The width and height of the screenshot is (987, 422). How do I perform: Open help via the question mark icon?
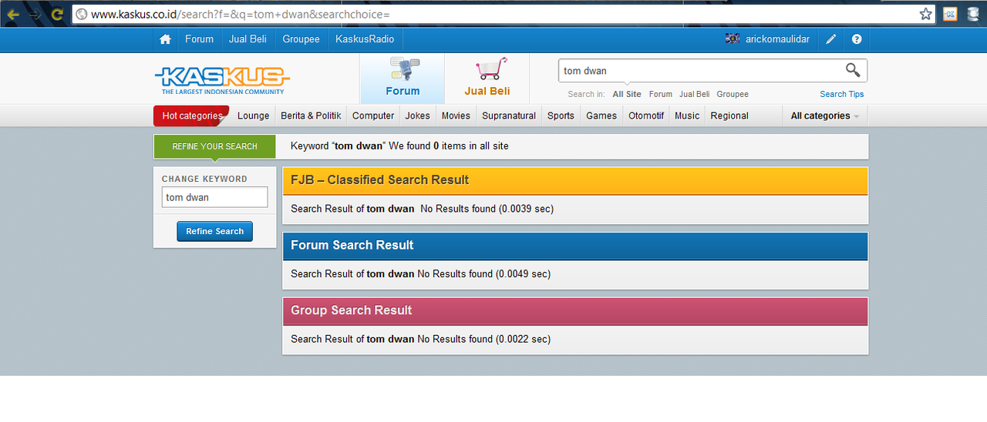point(857,39)
